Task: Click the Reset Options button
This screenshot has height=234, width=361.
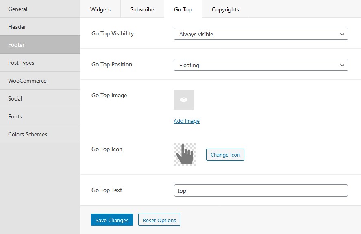Action: (159, 220)
